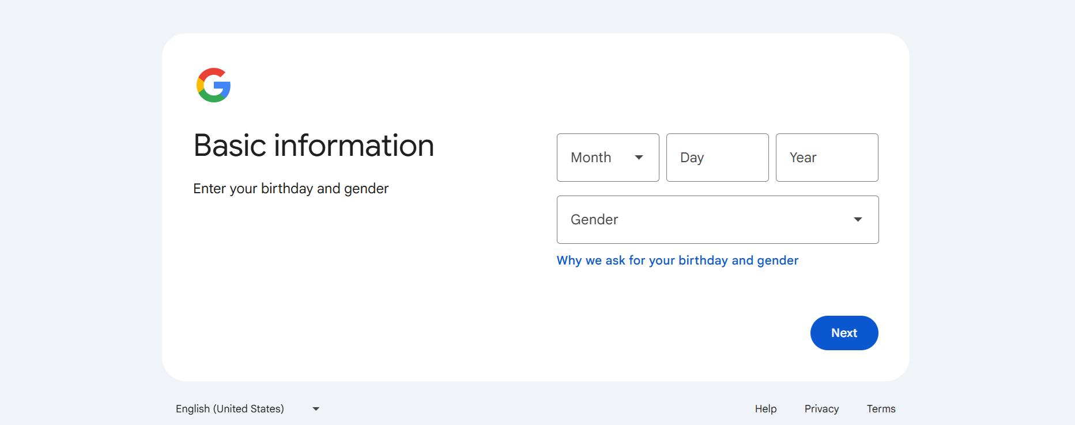Choose a gender from the Gender combo box
This screenshot has width=1075, height=425.
(x=717, y=219)
